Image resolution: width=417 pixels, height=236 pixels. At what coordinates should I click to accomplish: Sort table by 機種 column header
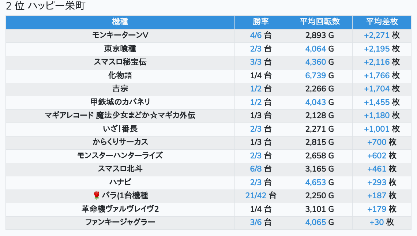[x=120, y=22]
